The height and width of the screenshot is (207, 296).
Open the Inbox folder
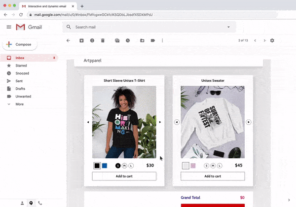(x=29, y=58)
